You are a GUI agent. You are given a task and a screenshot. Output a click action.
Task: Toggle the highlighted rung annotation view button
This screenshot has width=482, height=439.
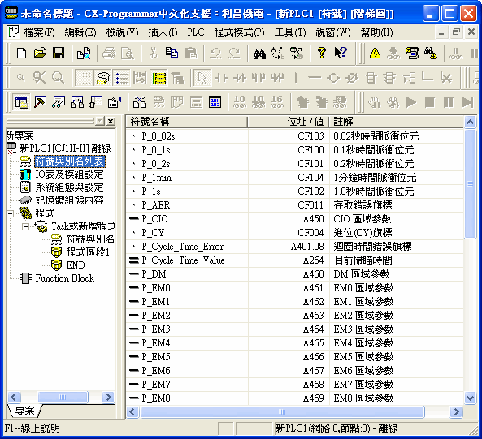coord(159,78)
